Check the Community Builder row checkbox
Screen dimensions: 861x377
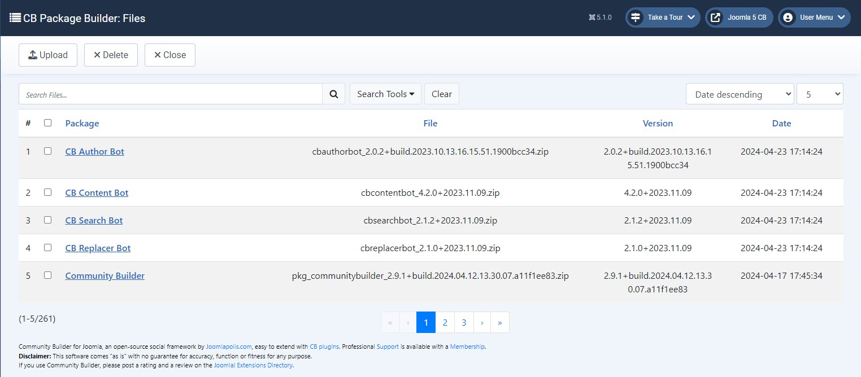(47, 275)
